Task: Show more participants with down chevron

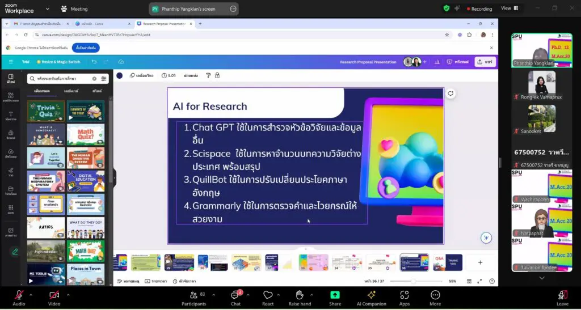Action: click(542, 278)
